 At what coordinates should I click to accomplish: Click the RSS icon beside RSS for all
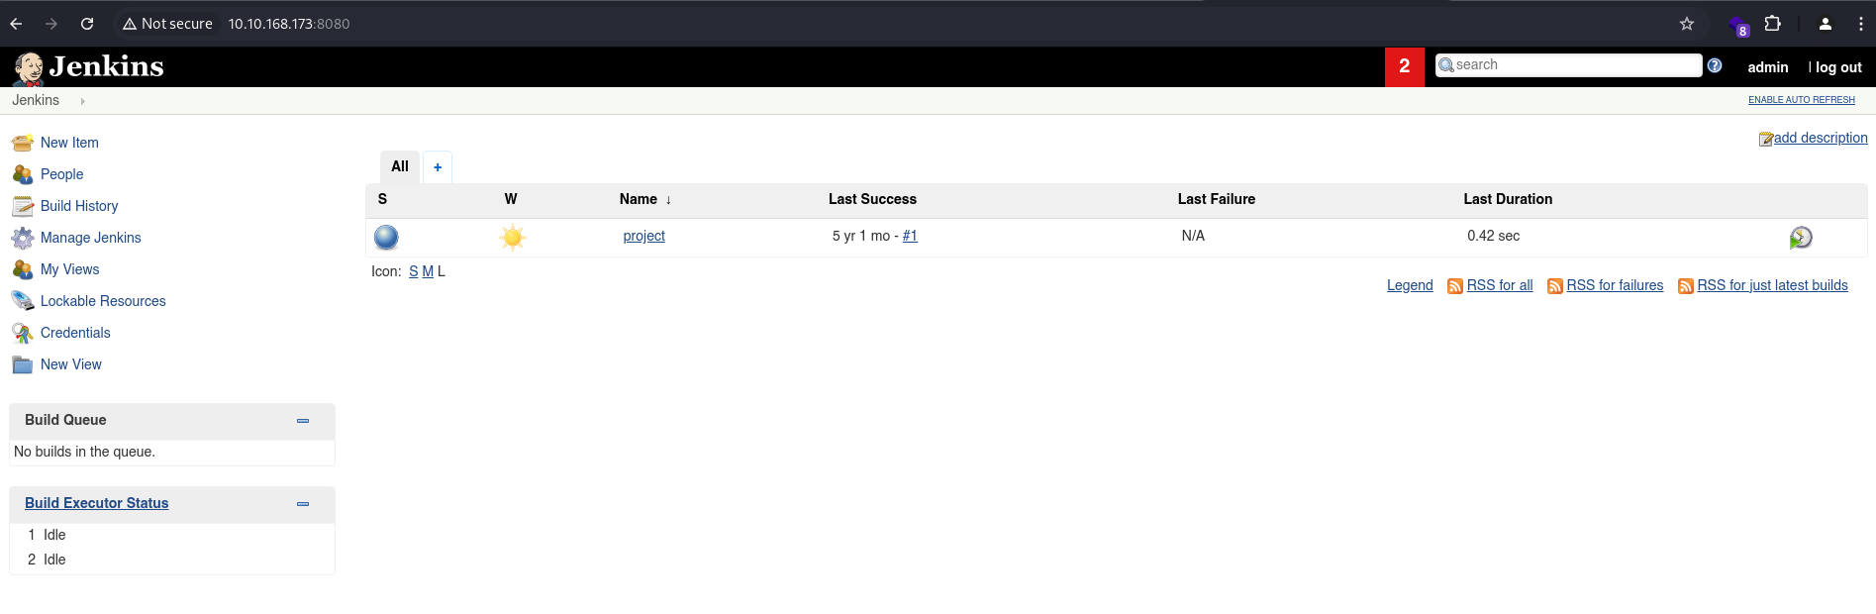1455,286
